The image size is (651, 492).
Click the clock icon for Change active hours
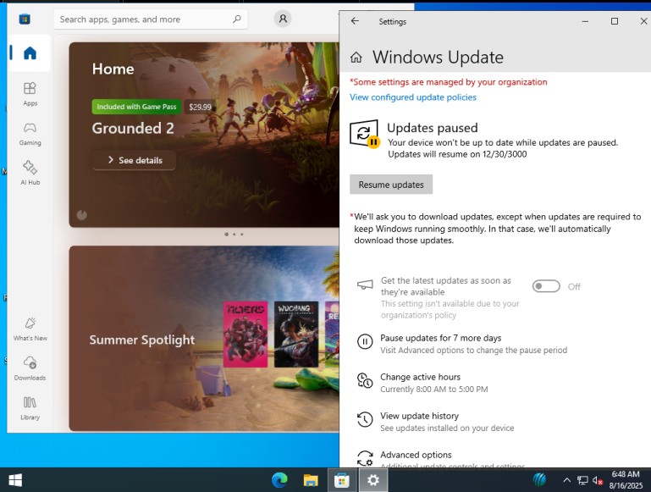[365, 381]
